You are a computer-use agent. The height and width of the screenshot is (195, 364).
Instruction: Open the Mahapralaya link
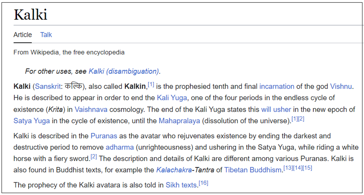(x=179, y=121)
